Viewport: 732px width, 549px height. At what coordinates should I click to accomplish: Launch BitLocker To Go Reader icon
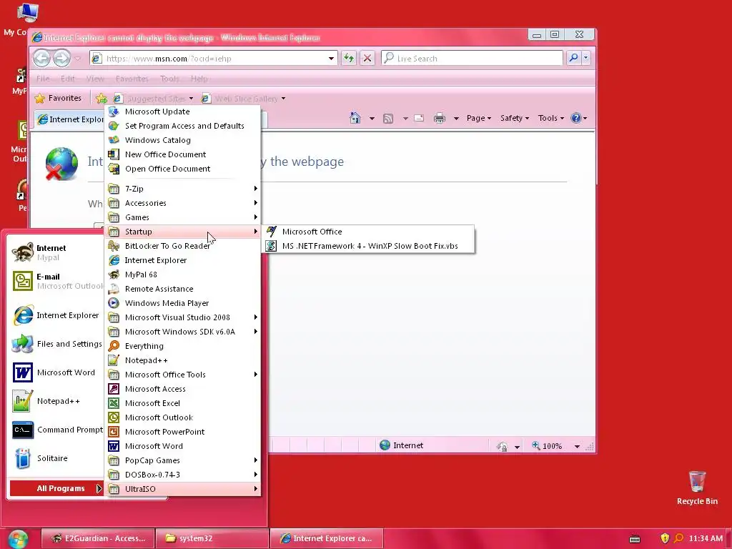click(114, 246)
